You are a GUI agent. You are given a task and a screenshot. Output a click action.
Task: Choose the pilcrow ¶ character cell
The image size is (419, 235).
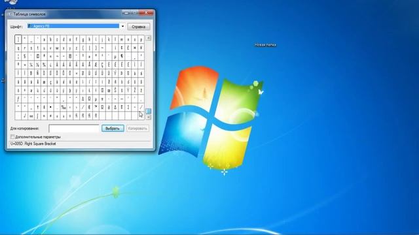coord(122,57)
